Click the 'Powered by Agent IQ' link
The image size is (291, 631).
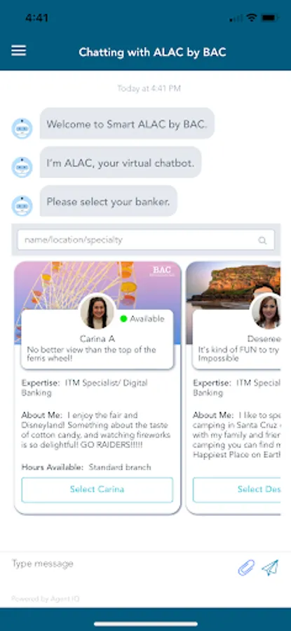click(x=46, y=599)
